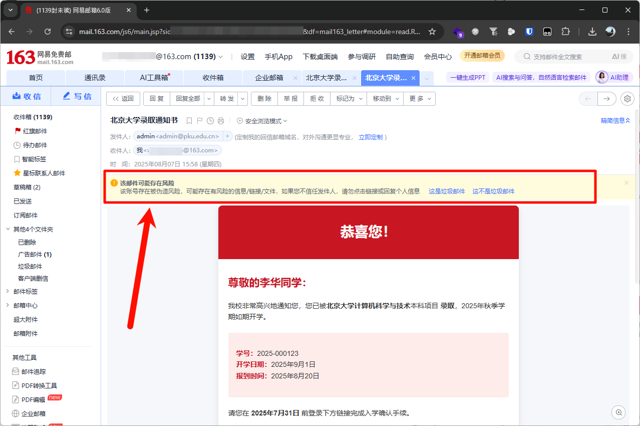The height and width of the screenshot is (426, 640).
Task: Close the 企业邮箱 tab
Action: point(295,78)
